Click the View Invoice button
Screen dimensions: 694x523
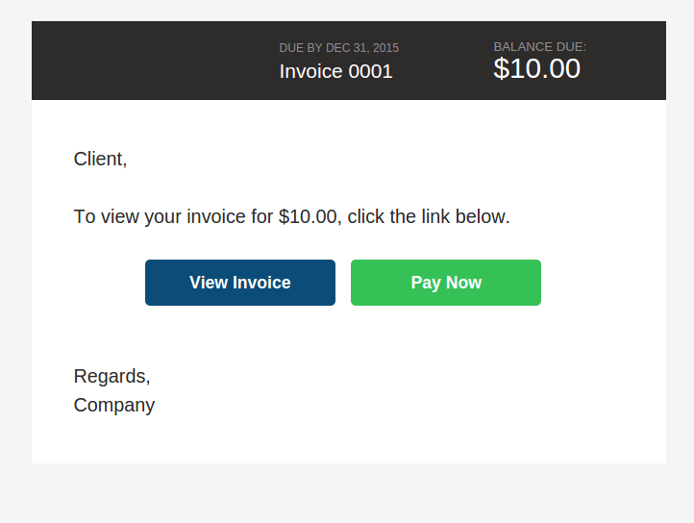(x=240, y=283)
